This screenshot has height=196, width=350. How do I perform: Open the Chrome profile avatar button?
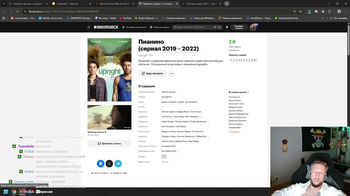[339, 11]
